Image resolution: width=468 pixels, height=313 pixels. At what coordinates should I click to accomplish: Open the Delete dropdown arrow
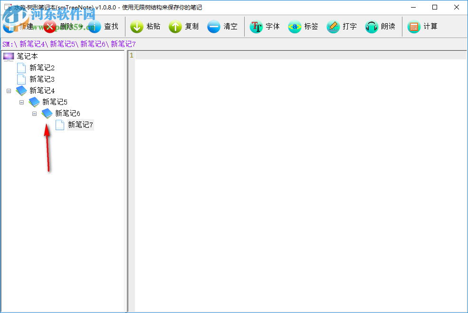[x=81, y=27]
